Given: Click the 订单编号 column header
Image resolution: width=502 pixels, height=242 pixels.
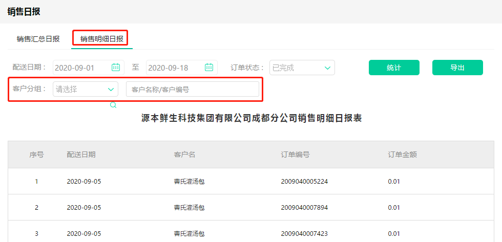Looking at the screenshot, I should pos(295,155).
